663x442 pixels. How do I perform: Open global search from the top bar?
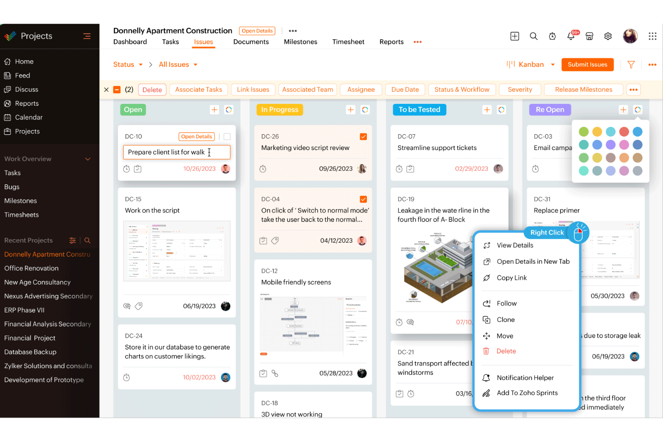tap(534, 36)
